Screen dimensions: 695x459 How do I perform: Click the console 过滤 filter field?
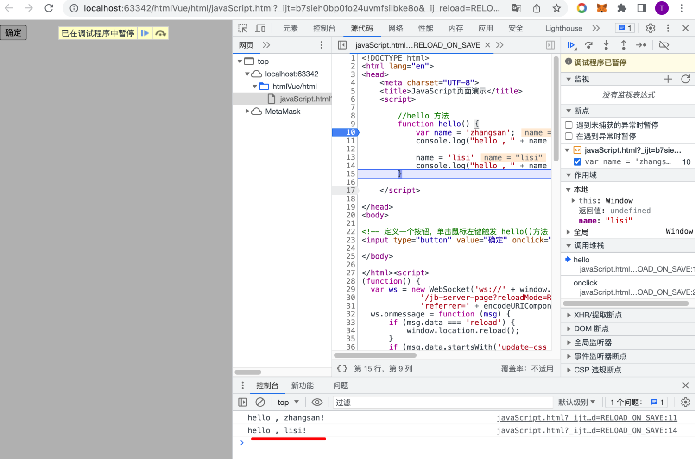(442, 402)
